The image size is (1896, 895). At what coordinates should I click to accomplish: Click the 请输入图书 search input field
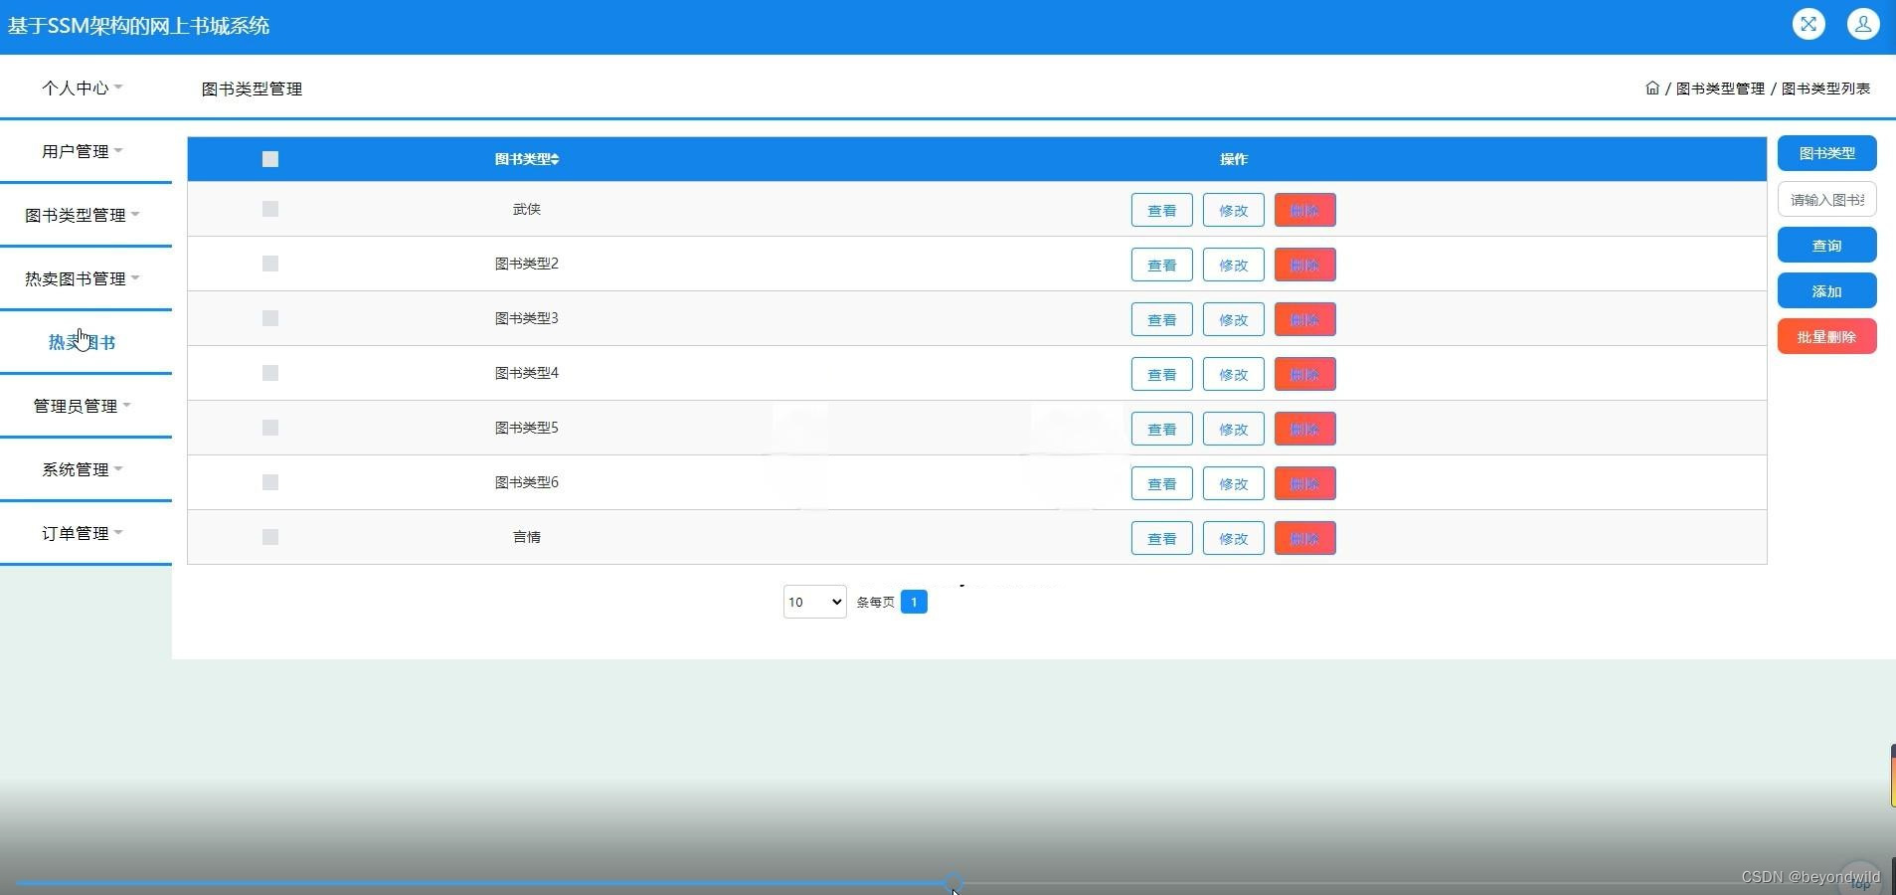1825,199
